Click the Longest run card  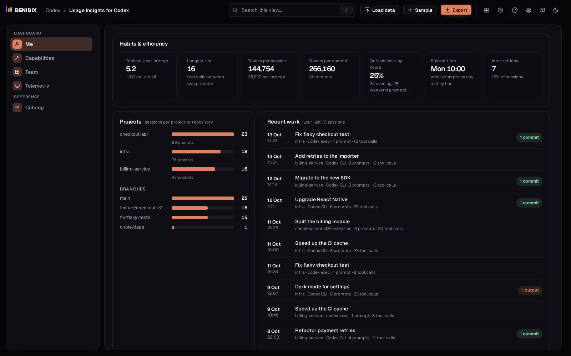209,75
